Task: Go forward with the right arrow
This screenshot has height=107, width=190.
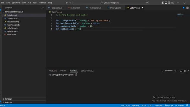Action: [x=70, y=3]
